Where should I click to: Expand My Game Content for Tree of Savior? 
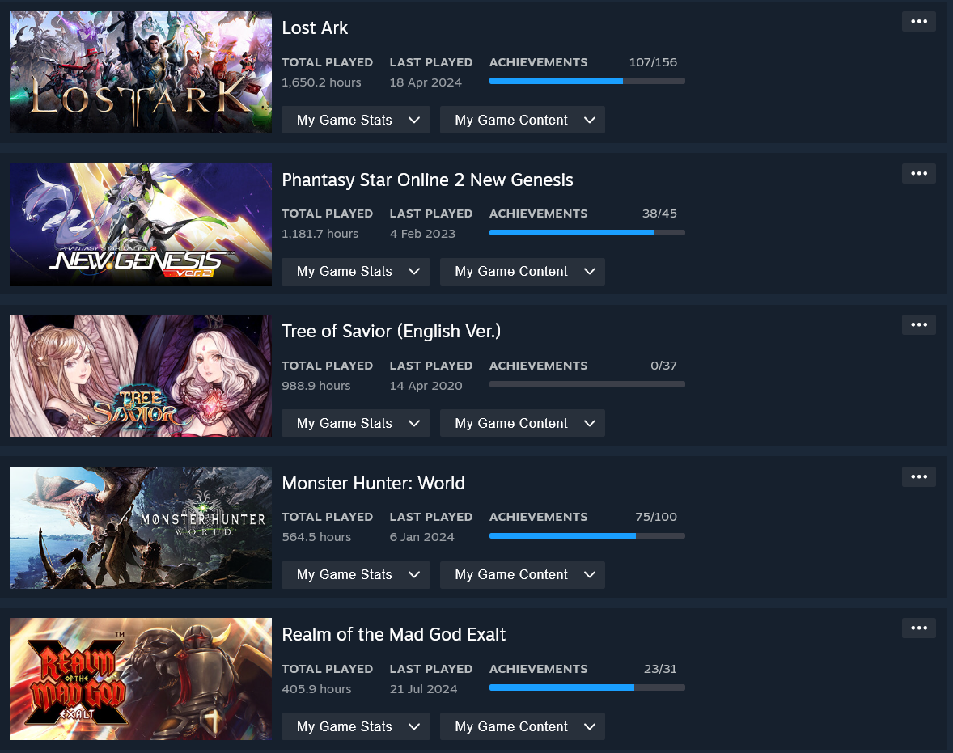[522, 423]
